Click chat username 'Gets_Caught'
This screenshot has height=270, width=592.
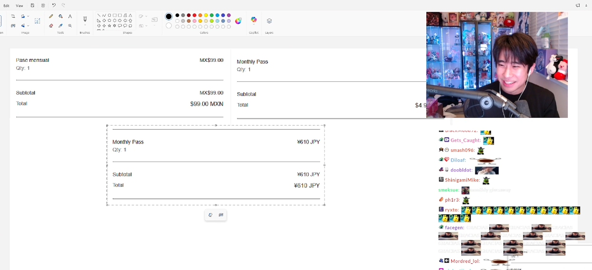[465, 140]
